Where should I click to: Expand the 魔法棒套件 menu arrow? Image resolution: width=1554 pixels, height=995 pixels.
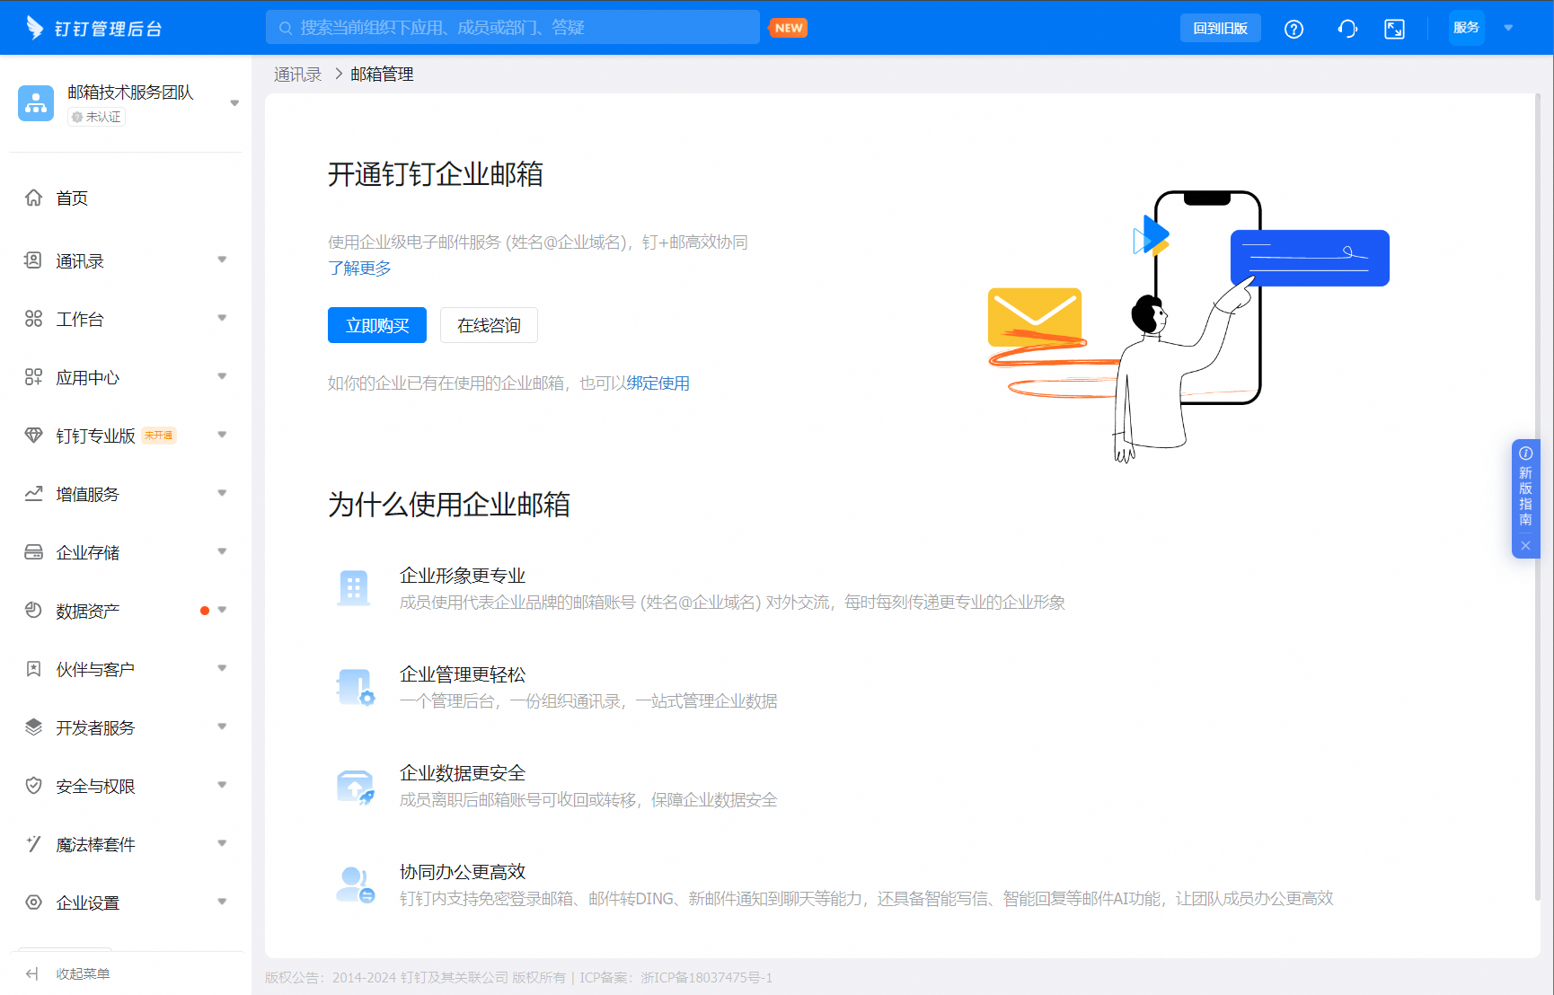click(222, 843)
